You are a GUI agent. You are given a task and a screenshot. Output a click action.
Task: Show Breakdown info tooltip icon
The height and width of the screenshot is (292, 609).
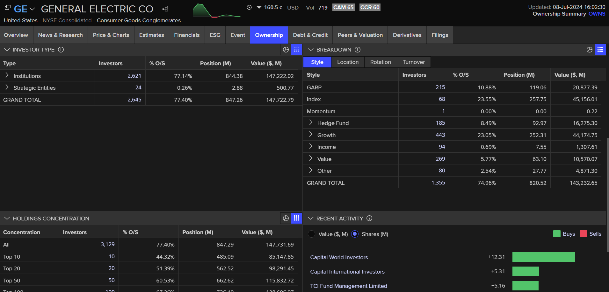(x=358, y=50)
